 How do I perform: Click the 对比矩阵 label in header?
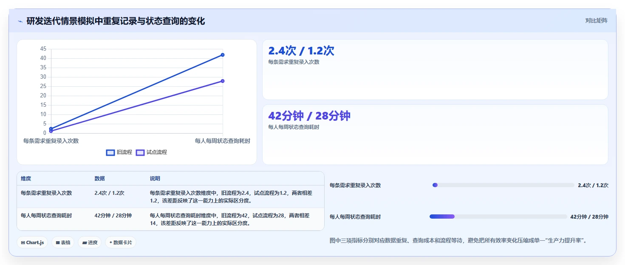click(596, 20)
